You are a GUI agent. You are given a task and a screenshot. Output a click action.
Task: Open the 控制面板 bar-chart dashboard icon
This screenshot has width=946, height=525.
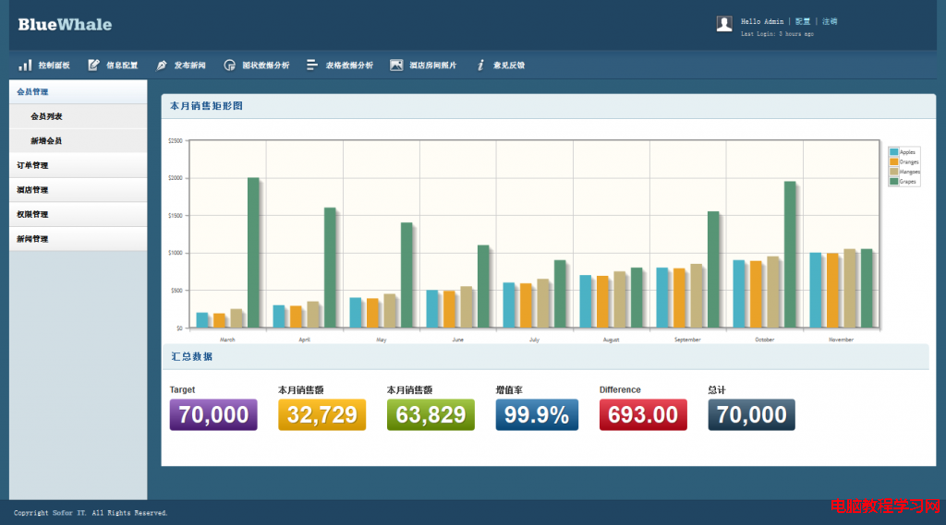(x=25, y=66)
